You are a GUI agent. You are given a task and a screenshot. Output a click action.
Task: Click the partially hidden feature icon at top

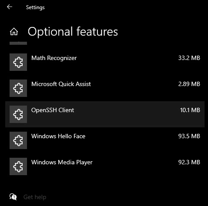point(18,43)
